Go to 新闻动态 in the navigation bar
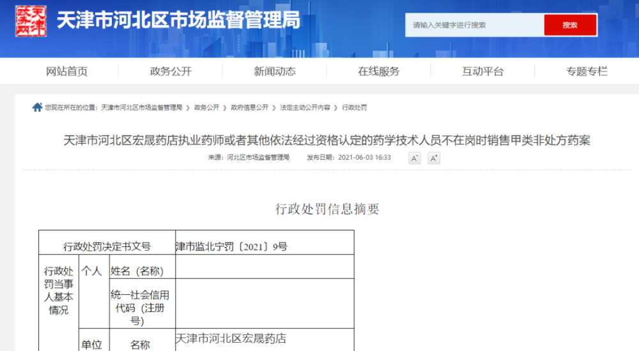The width and height of the screenshot is (639, 351). tap(275, 71)
